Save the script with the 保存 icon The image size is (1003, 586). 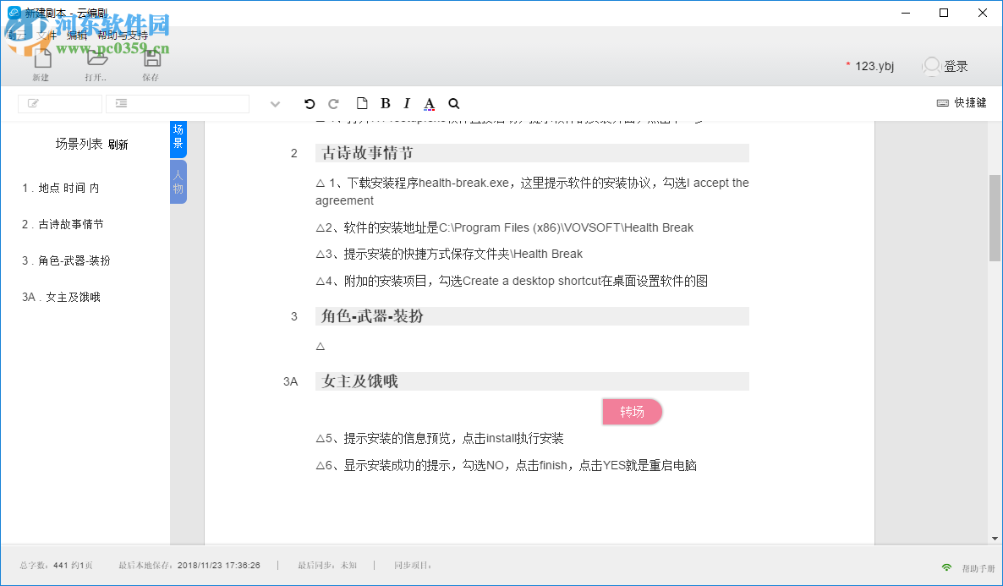[151, 63]
